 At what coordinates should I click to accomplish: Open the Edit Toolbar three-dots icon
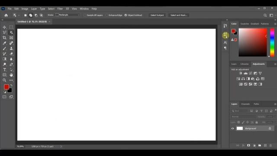coord(11,80)
